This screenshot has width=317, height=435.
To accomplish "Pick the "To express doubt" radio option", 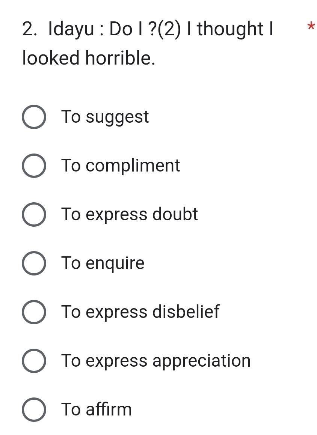I will click(x=34, y=214).
